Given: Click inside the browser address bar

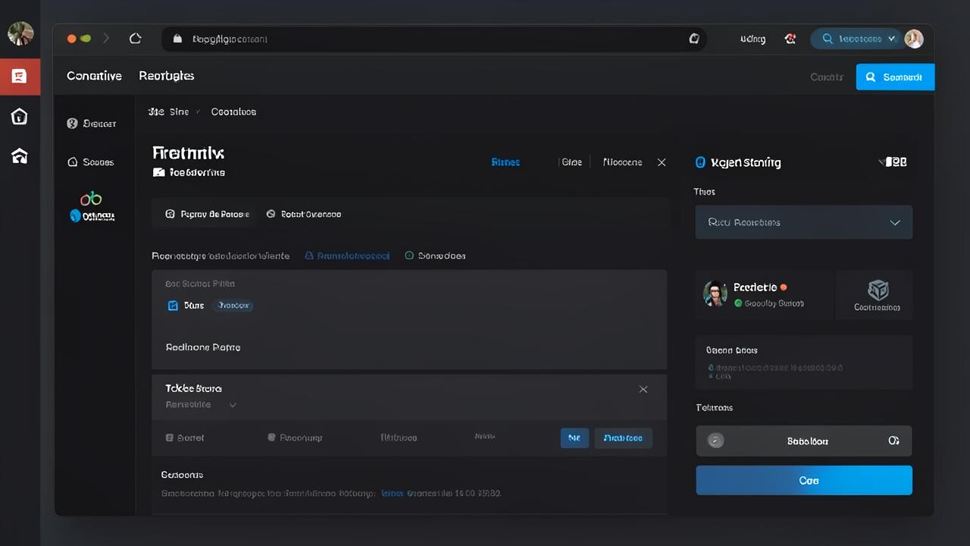Looking at the screenshot, I should [x=434, y=39].
